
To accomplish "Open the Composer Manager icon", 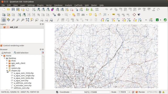I will 27,9.
